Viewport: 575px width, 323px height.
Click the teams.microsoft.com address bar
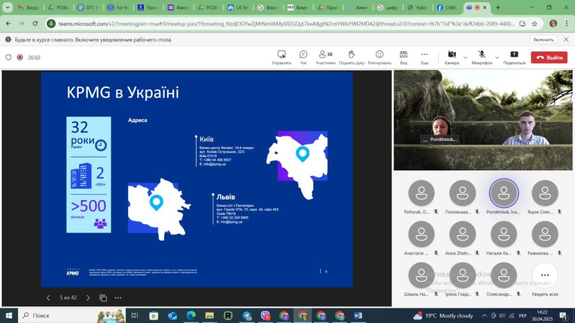click(x=286, y=24)
